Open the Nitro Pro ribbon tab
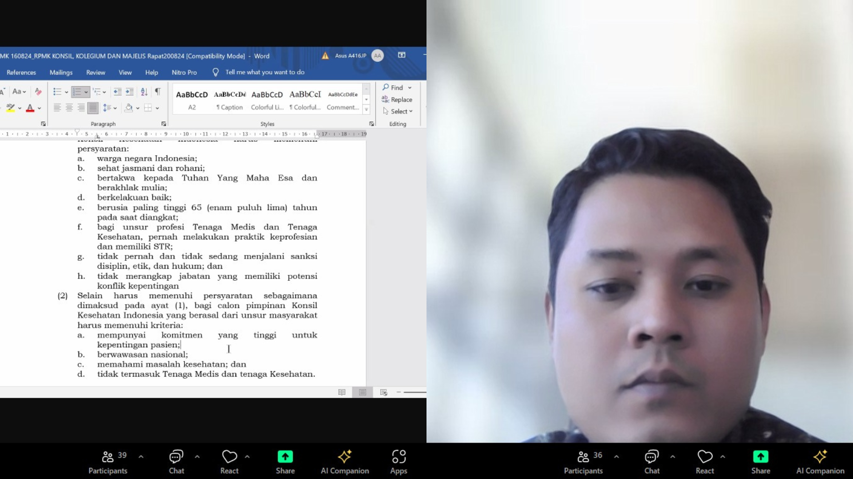The width and height of the screenshot is (853, 479). (x=184, y=72)
